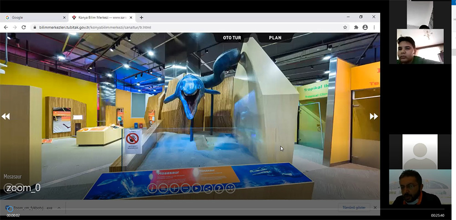Click the Tümünü göster button

[354, 208]
